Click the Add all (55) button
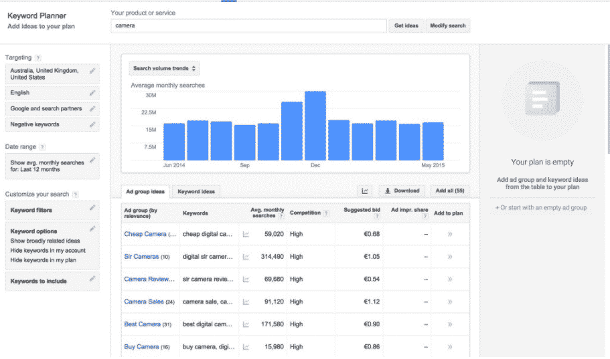 coord(449,191)
